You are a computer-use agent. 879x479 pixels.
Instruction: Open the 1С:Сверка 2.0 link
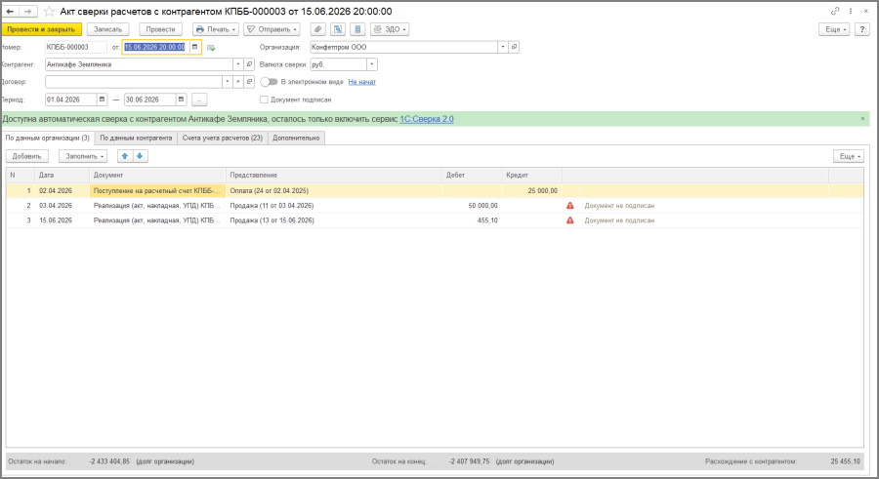tap(427, 119)
